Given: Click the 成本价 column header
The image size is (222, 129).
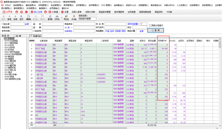Looking at the screenshot, I should click(x=142, y=41).
